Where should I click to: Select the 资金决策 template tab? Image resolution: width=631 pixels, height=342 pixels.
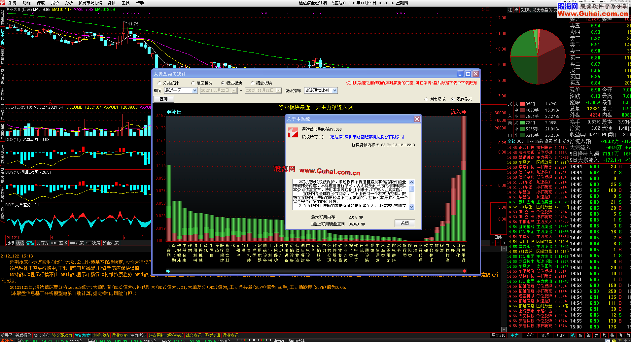tap(111, 243)
